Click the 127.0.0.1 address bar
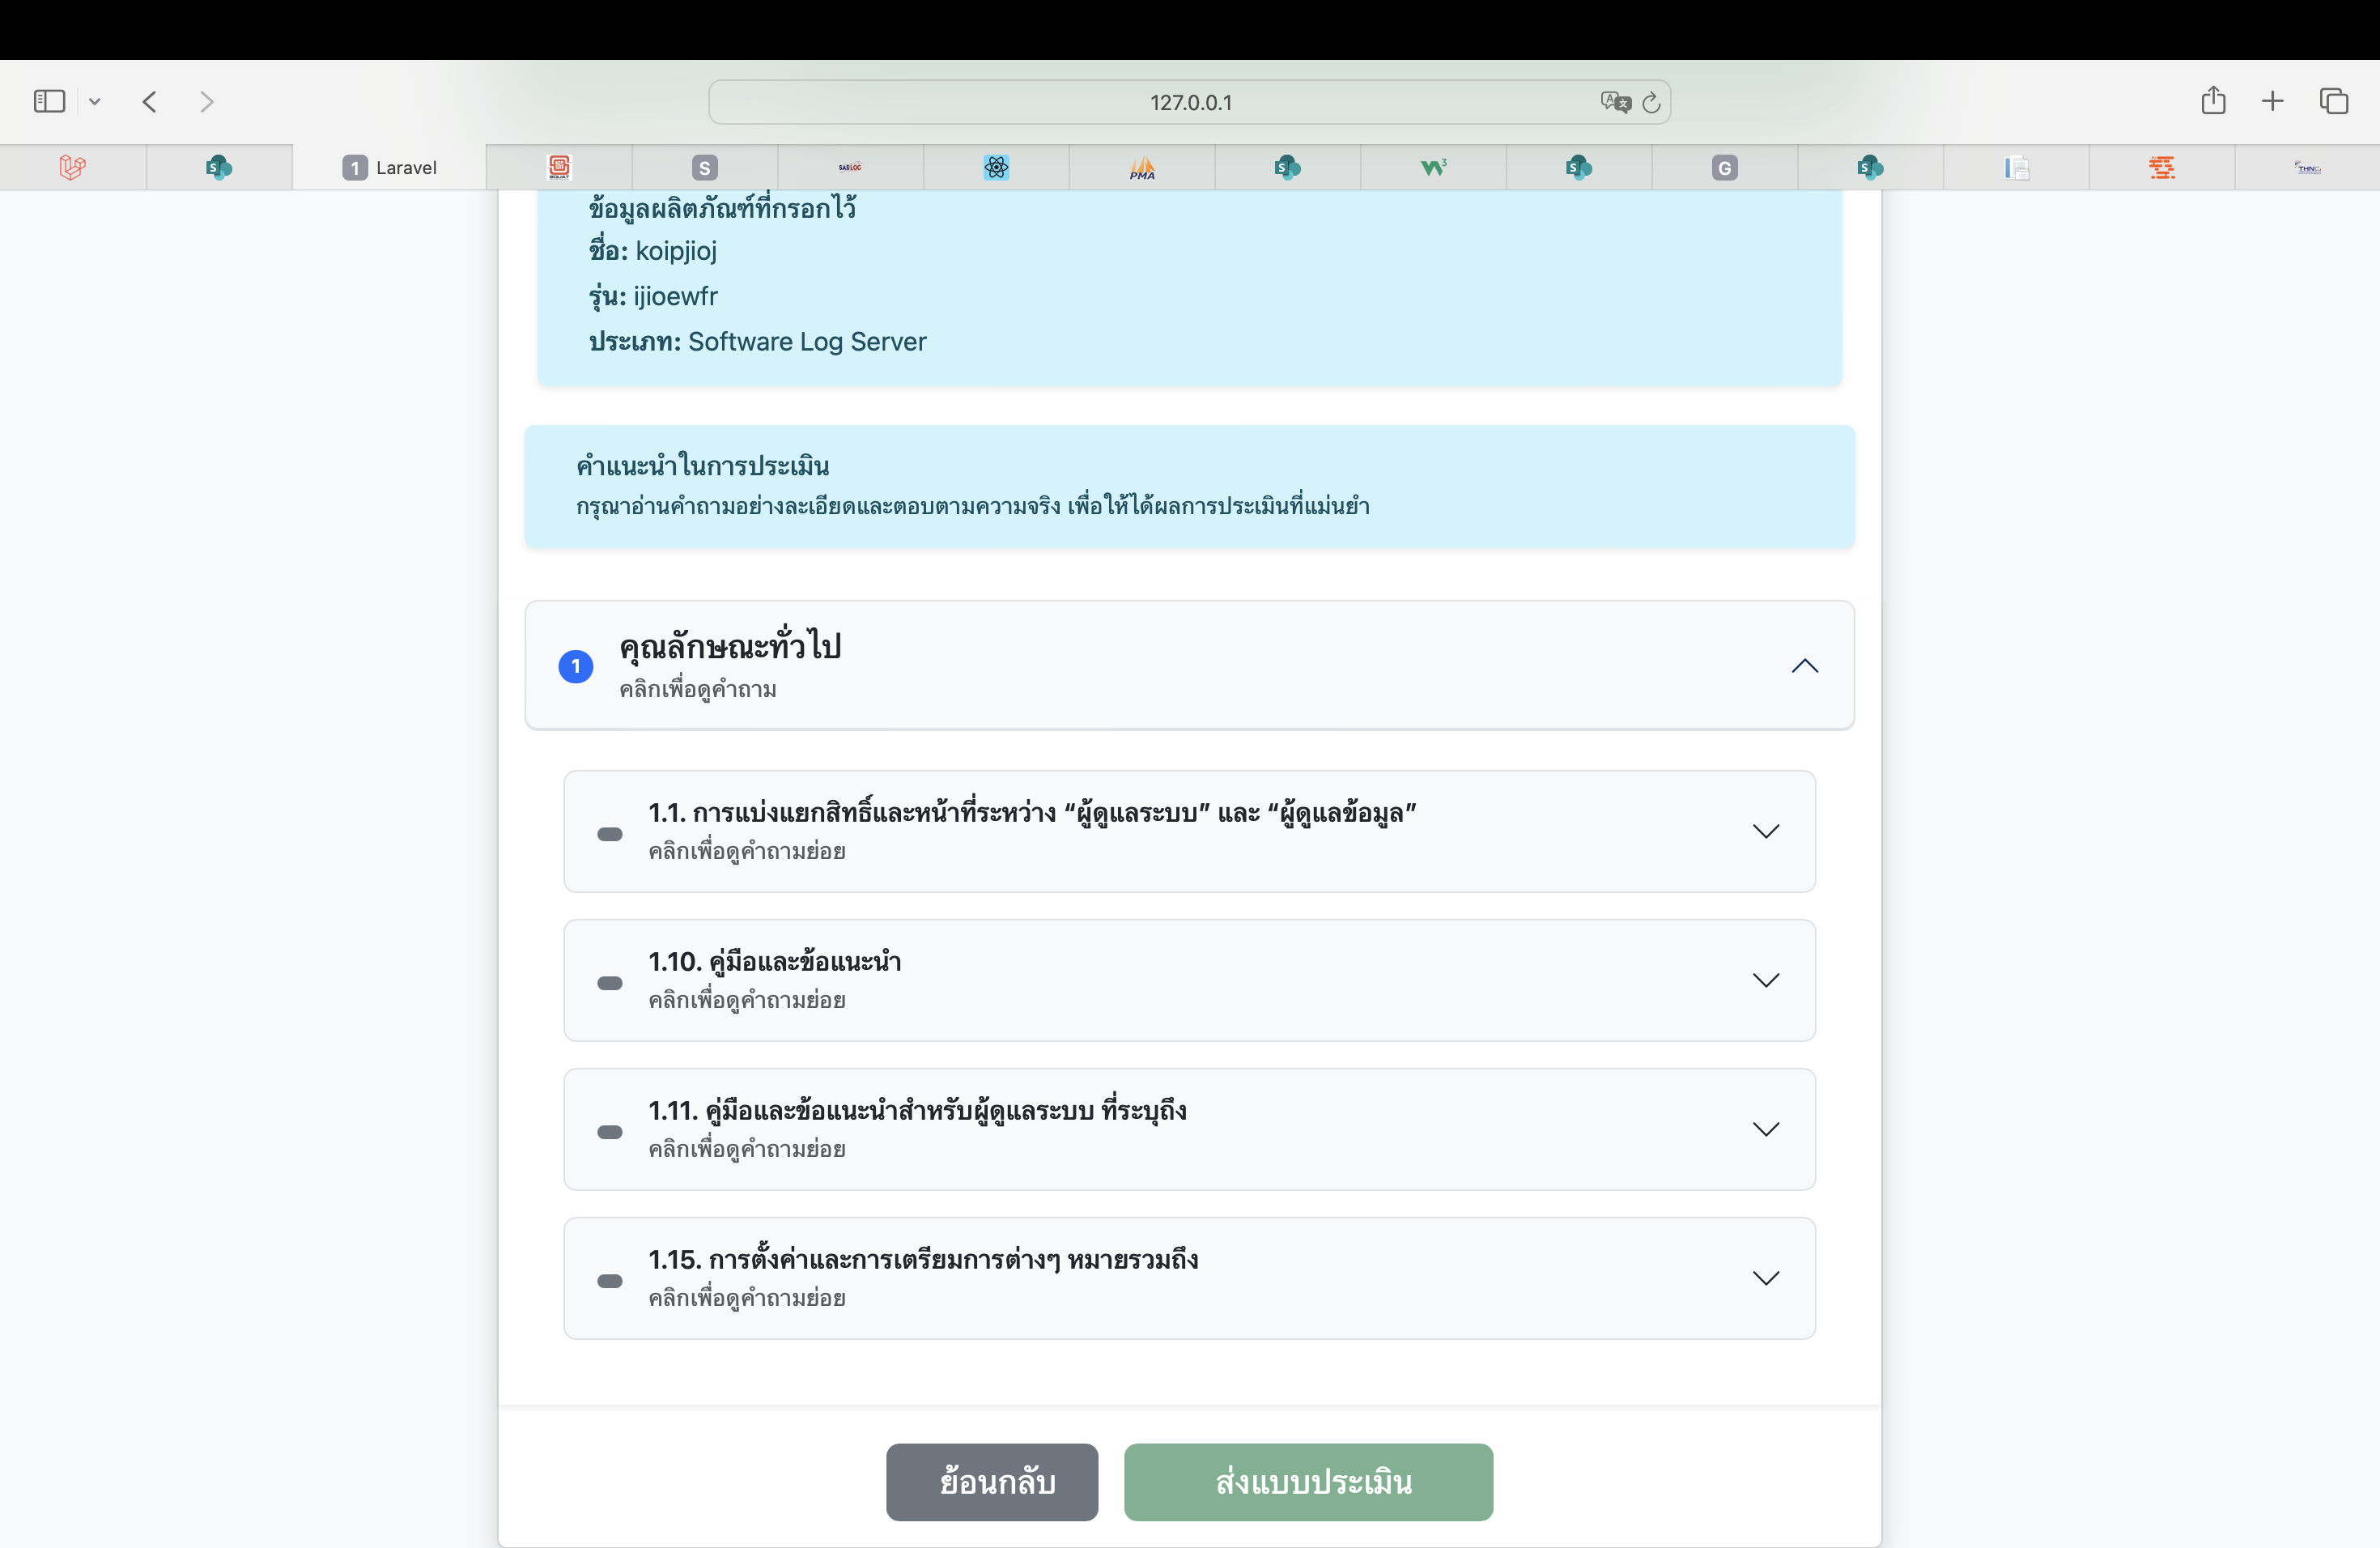 tap(1189, 102)
